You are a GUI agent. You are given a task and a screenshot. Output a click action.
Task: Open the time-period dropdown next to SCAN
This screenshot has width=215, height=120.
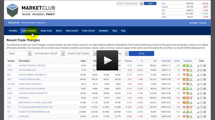click(126, 53)
